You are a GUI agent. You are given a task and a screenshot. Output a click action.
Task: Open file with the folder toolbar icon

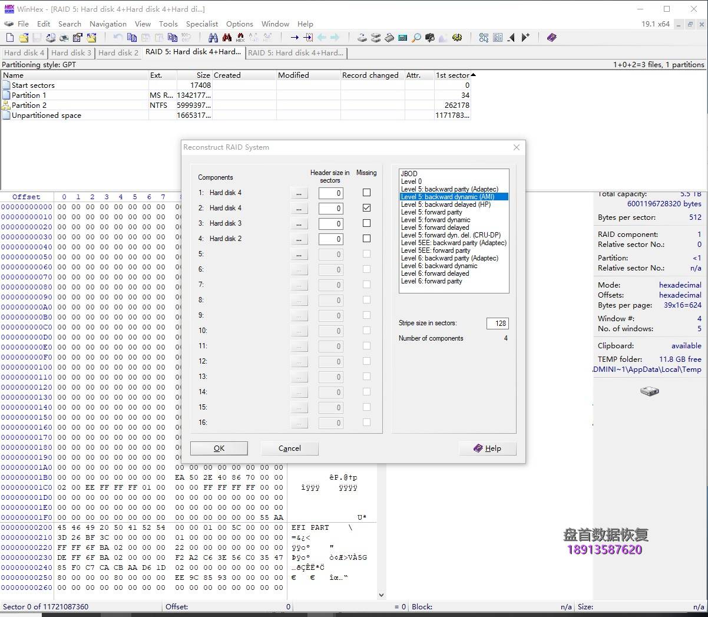[24, 37]
